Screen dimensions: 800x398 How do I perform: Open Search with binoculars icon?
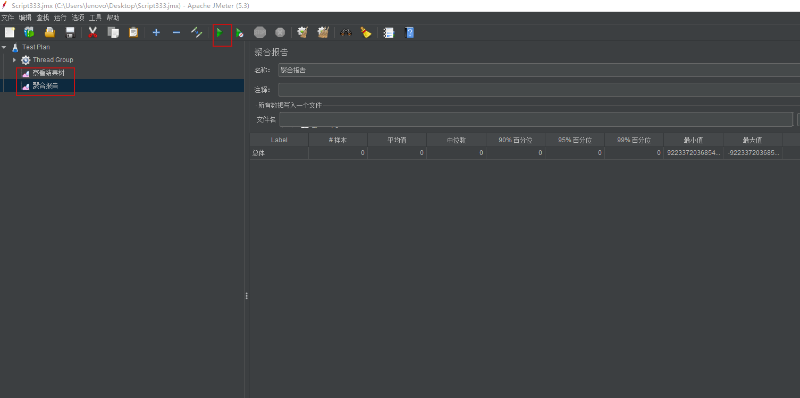click(346, 32)
